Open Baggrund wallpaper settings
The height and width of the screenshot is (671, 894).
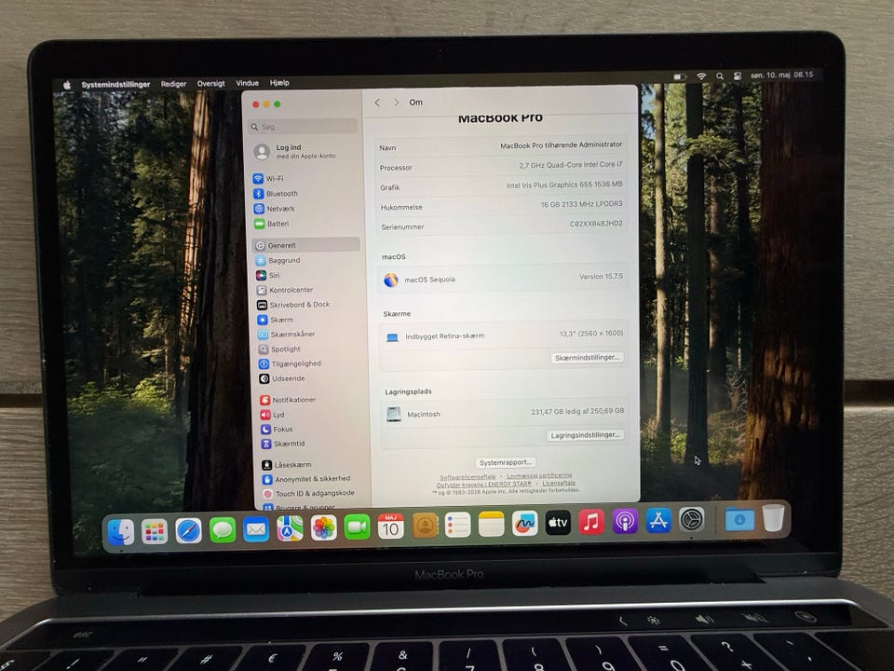(278, 260)
